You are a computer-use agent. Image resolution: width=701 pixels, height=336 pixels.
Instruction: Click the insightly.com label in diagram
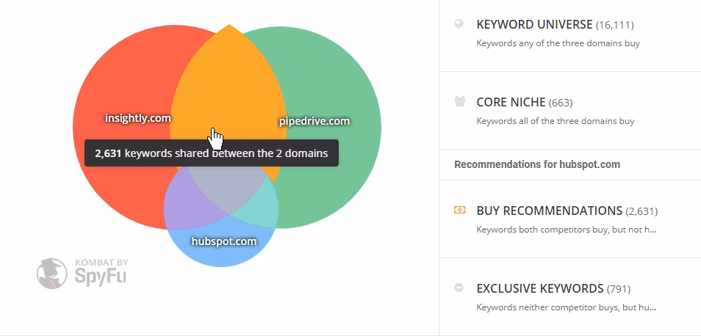tap(137, 117)
